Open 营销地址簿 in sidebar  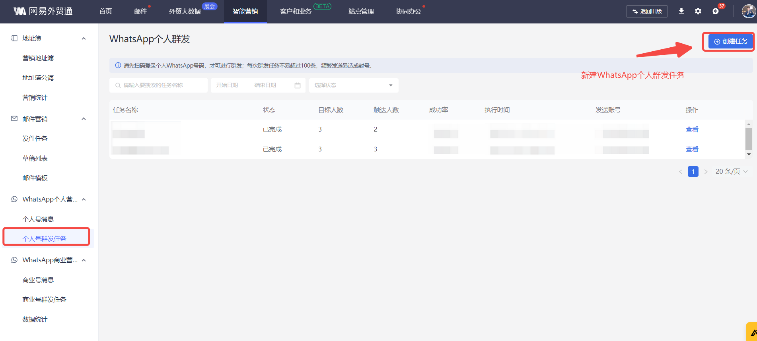[38, 58]
